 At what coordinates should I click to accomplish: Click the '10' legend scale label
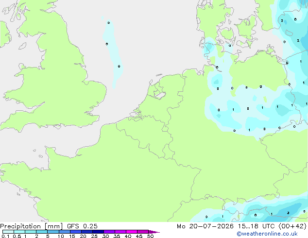pyautogui.click(x=61, y=236)
